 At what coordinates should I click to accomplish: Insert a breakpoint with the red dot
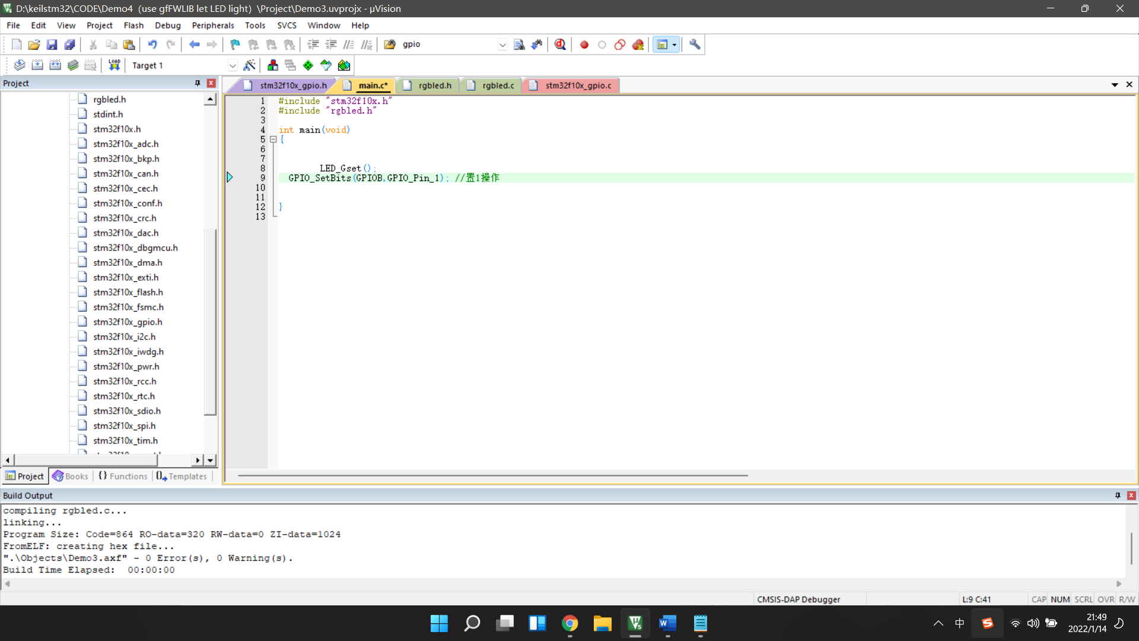[584, 45]
